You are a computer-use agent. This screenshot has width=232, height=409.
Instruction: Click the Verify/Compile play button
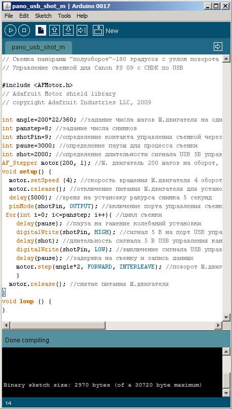[x=11, y=31]
